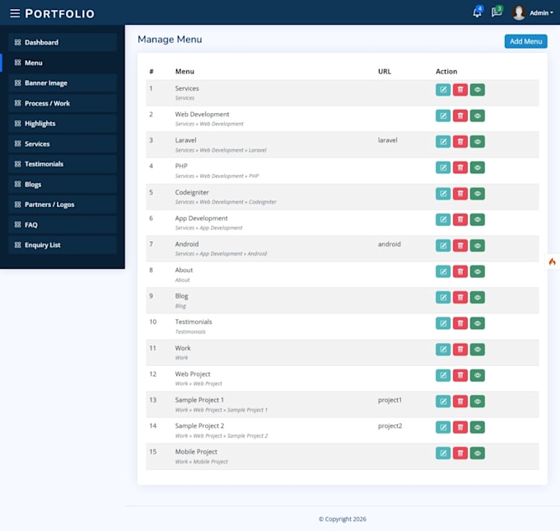The image size is (560, 531).
Task: Open Services in the sidebar
Action: pos(63,143)
